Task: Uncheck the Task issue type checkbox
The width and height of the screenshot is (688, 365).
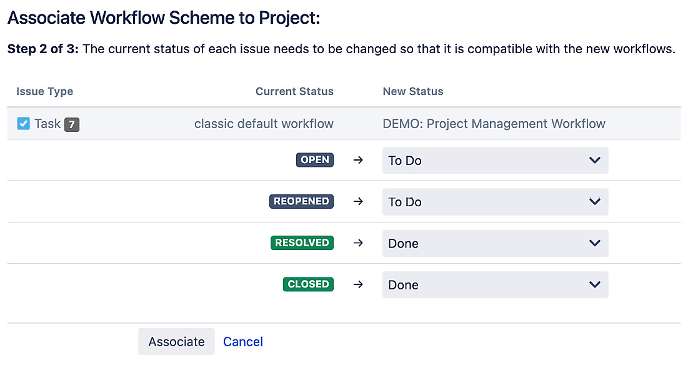Action: (24, 123)
